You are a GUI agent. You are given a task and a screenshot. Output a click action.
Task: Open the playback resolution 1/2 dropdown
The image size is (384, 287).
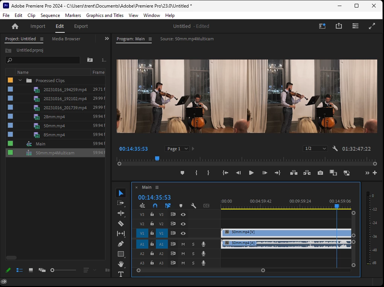tap(315, 149)
